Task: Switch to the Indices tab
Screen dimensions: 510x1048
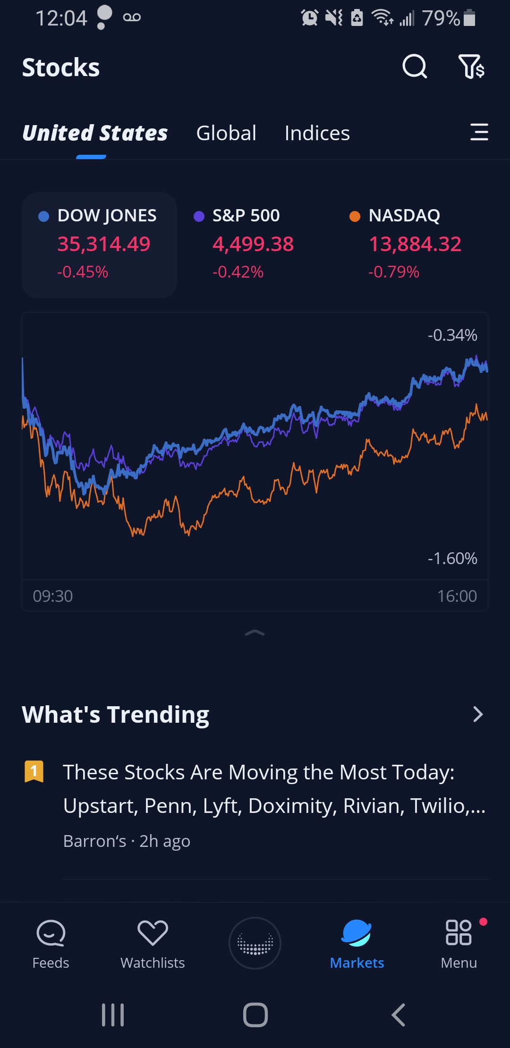Action: (317, 133)
